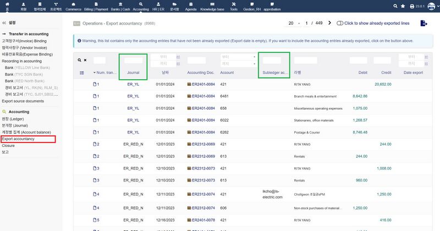Open the Commerce menu
Image resolution: width=440 pixels, height=231 pixels.
point(73,6)
